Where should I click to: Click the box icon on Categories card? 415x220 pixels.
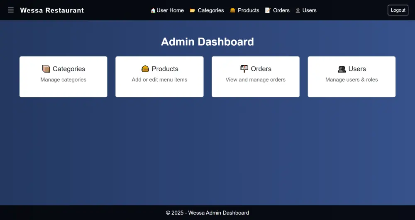[46, 69]
